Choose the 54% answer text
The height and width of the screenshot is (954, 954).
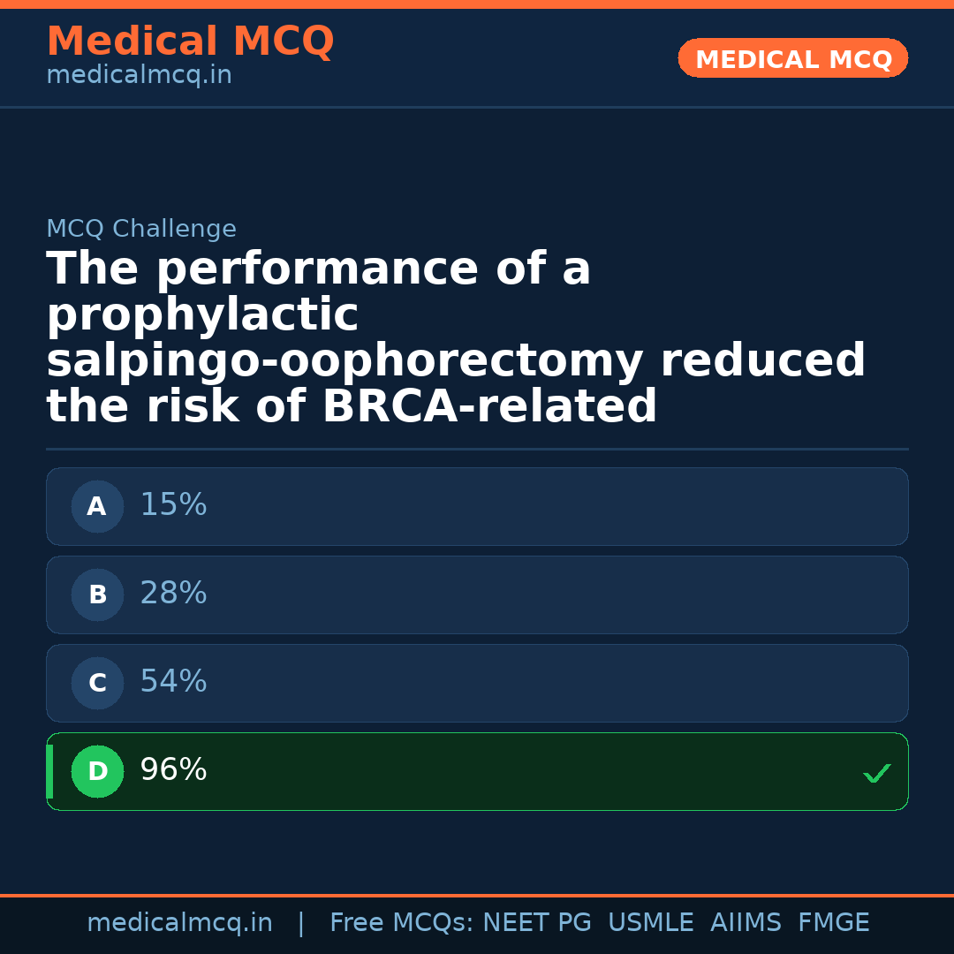173,682
